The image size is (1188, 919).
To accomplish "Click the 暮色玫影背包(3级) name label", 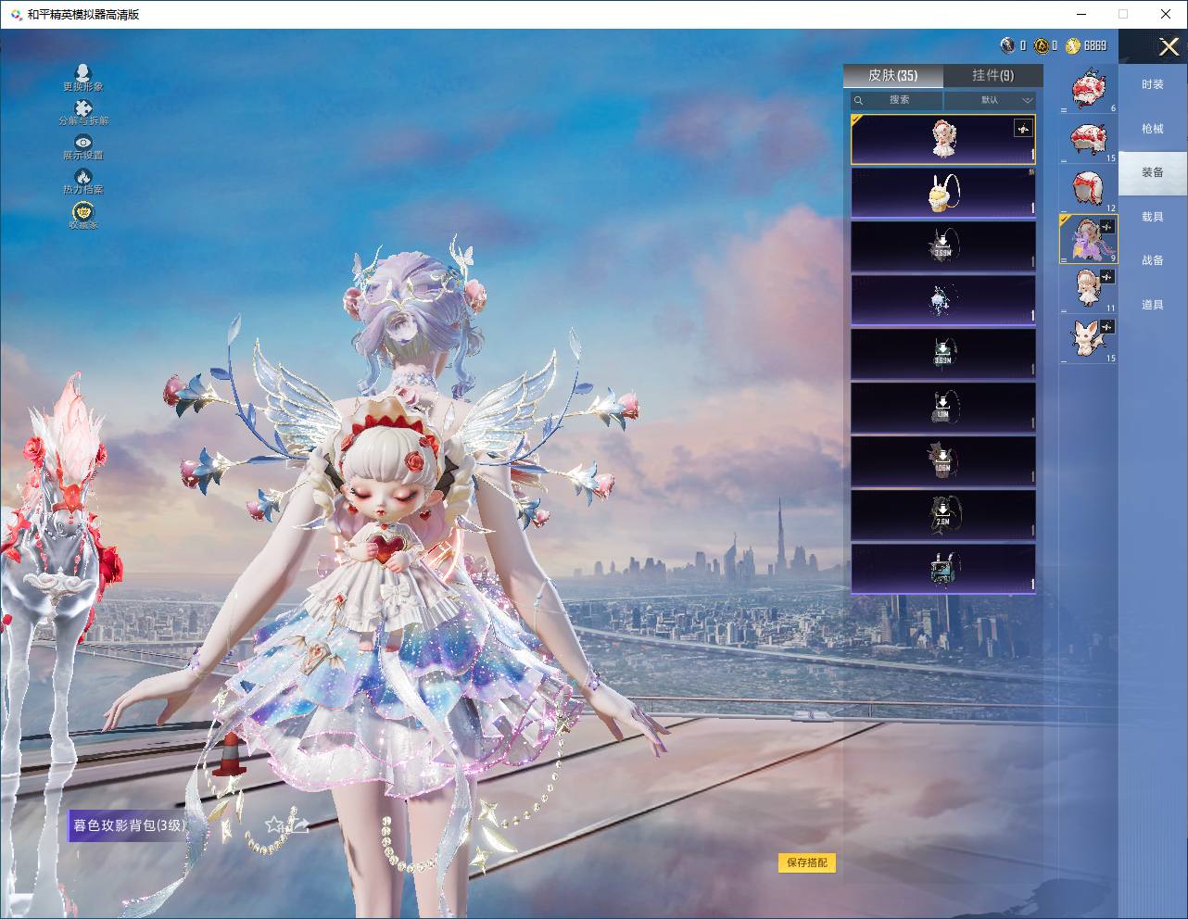I will [130, 825].
